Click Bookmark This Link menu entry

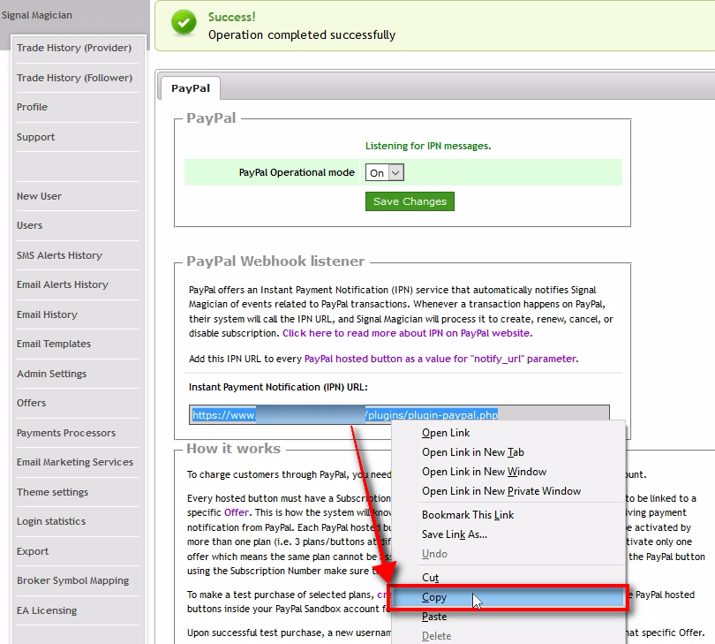click(x=468, y=515)
